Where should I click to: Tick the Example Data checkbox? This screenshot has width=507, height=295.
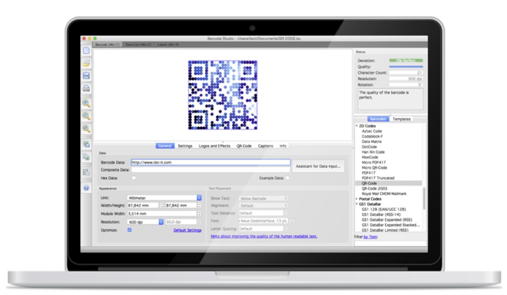(287, 178)
